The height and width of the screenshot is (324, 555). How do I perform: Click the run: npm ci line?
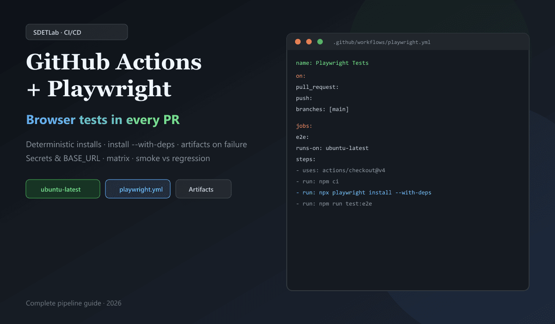click(x=317, y=181)
